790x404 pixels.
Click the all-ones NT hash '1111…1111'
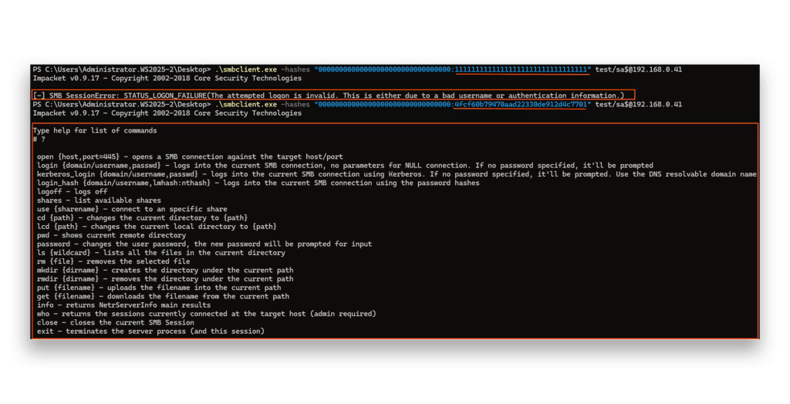pos(522,69)
